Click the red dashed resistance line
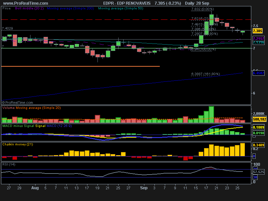 tap(126, 20)
